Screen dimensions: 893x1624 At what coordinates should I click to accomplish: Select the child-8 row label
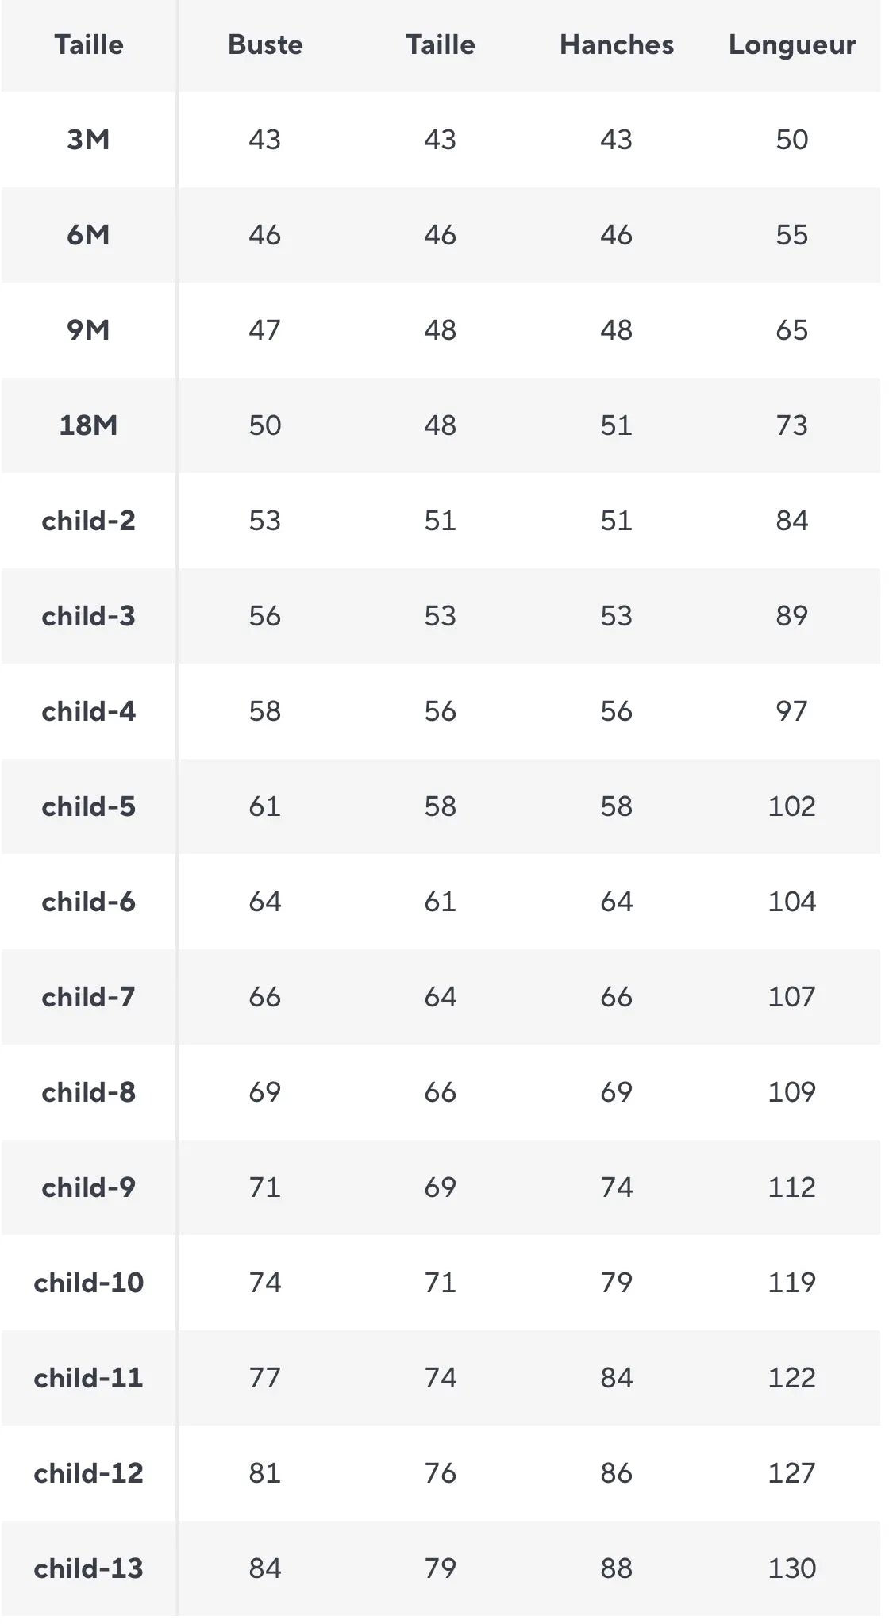click(88, 1092)
